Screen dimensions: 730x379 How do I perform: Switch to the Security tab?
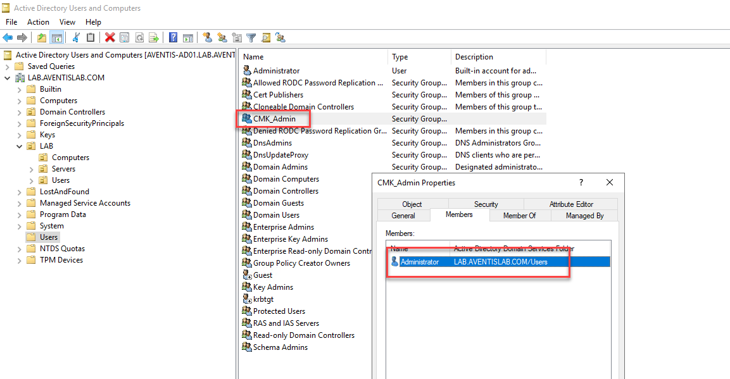485,204
